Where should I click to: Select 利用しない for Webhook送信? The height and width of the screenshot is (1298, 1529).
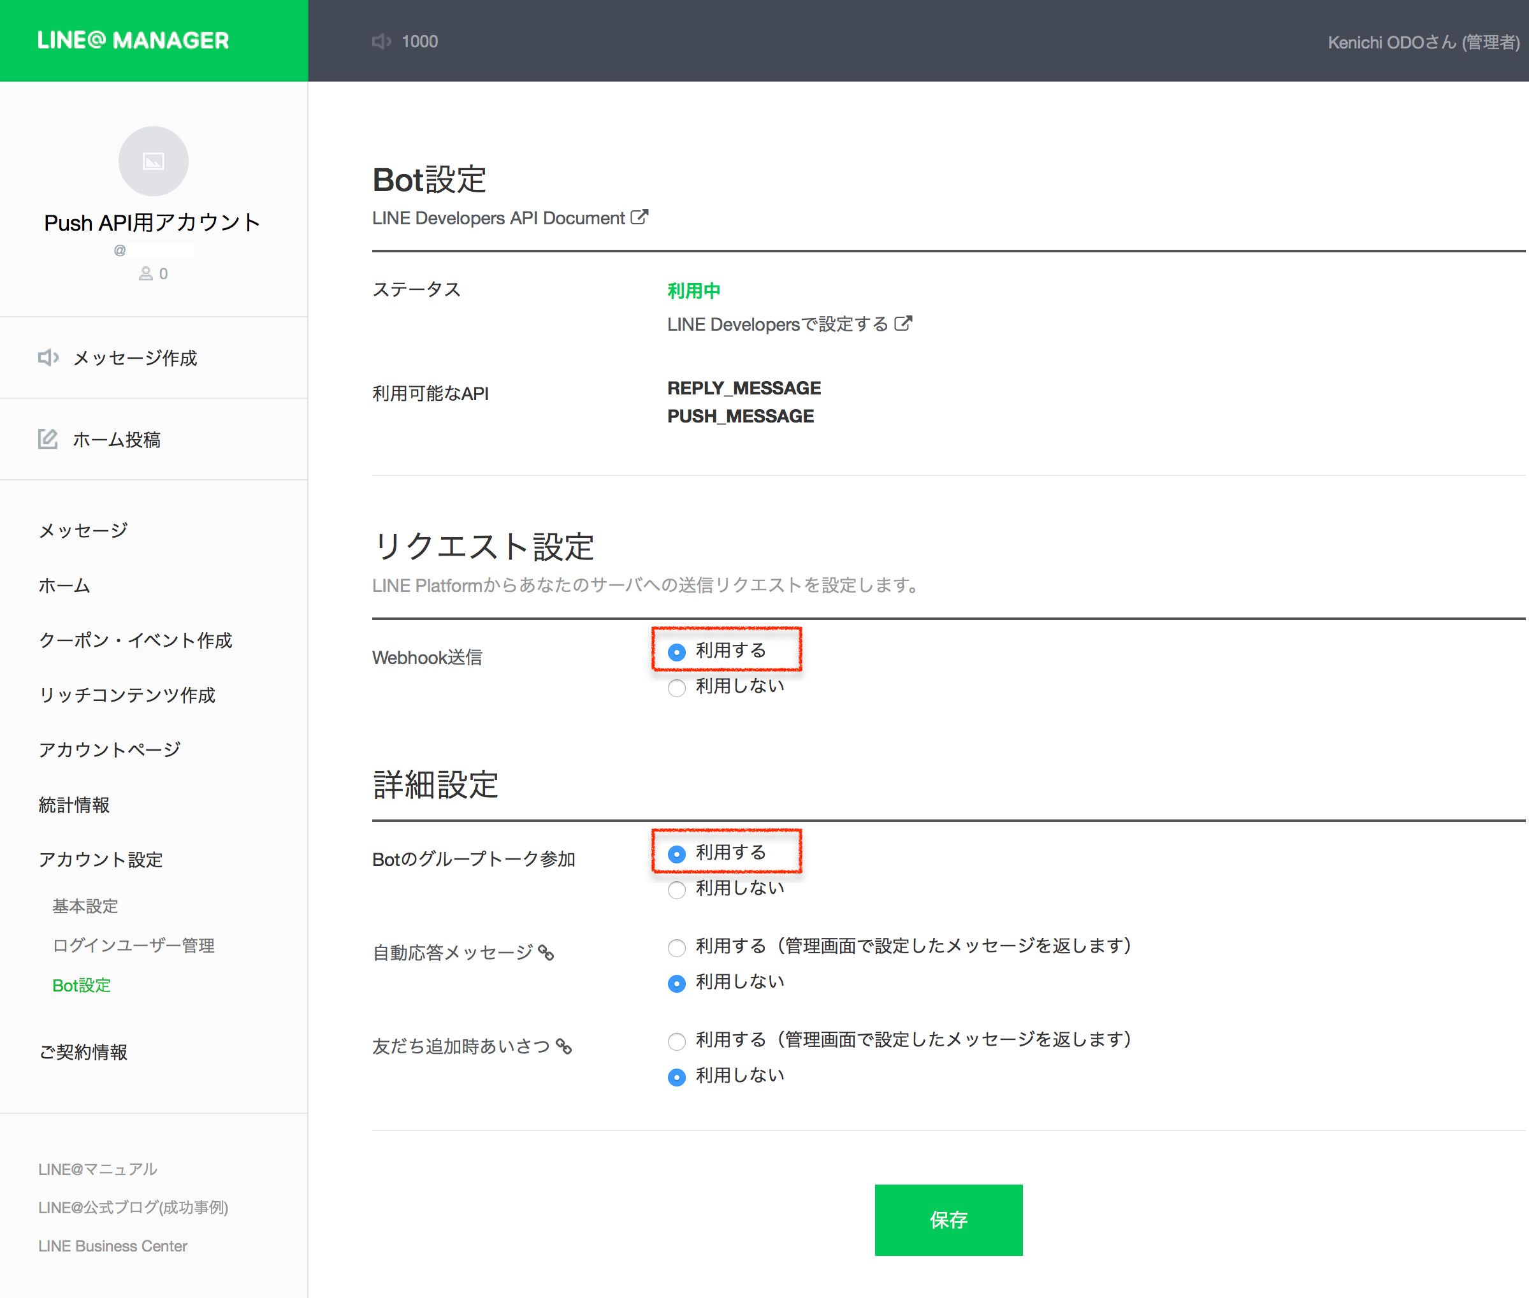tap(676, 688)
